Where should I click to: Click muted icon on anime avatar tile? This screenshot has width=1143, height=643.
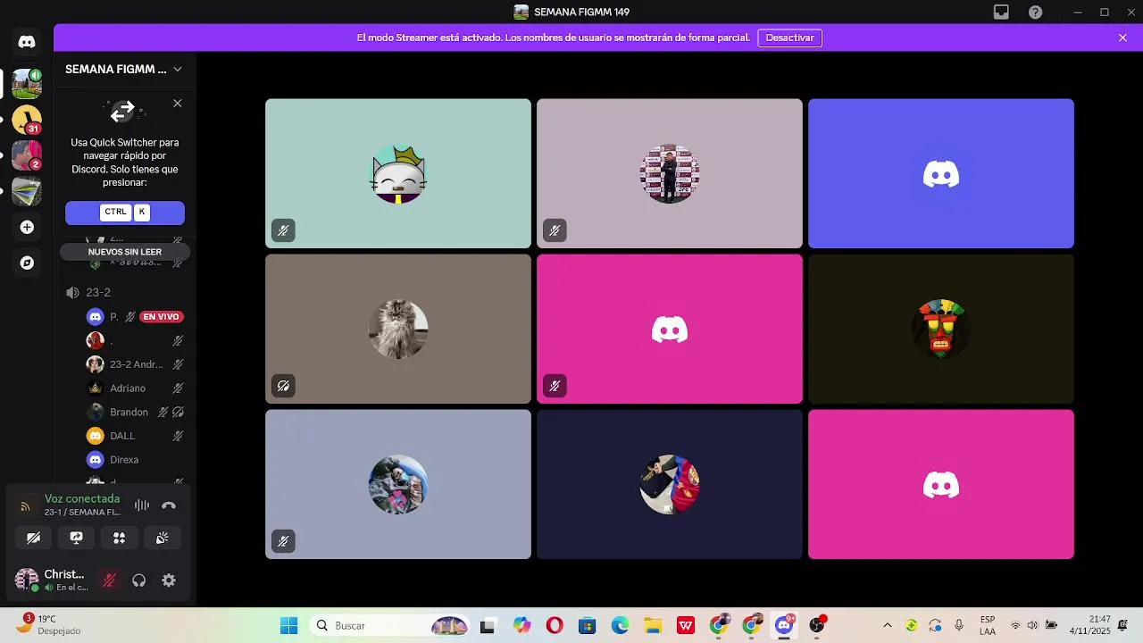coord(283,541)
